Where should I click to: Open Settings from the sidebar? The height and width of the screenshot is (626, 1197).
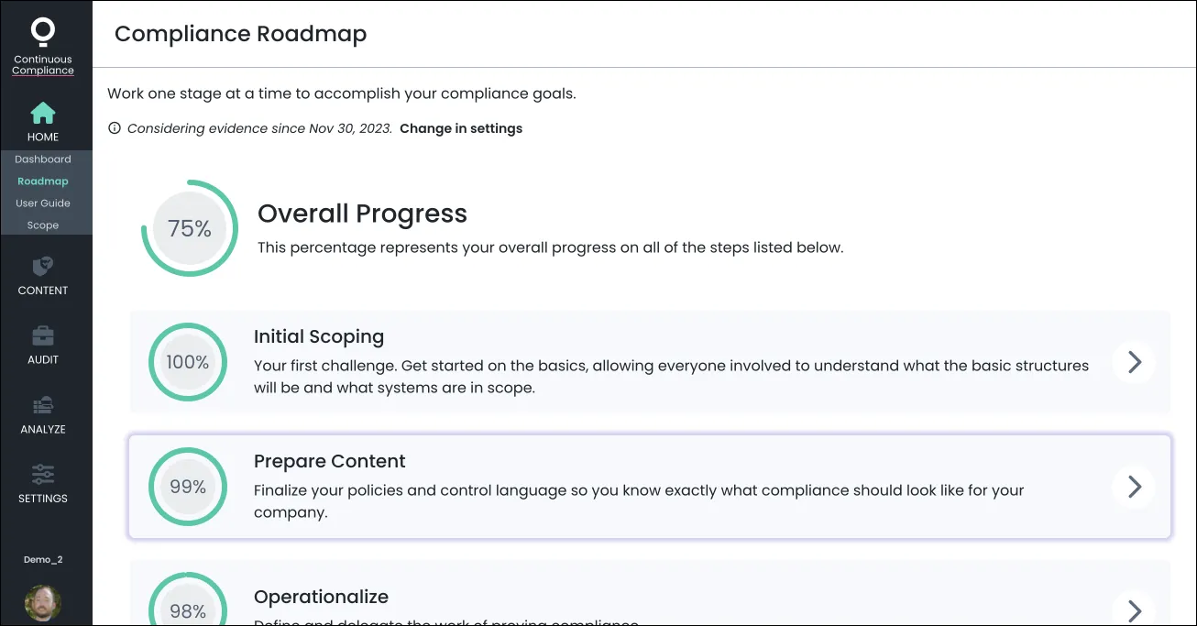click(43, 483)
